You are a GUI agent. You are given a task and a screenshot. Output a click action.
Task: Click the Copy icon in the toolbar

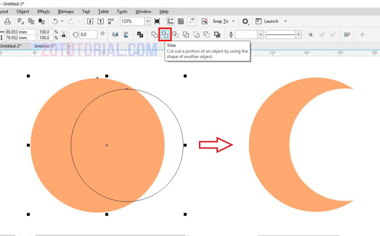(x=31, y=21)
